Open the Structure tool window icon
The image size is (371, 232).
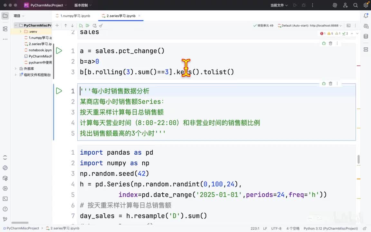pyautogui.click(x=5, y=29)
